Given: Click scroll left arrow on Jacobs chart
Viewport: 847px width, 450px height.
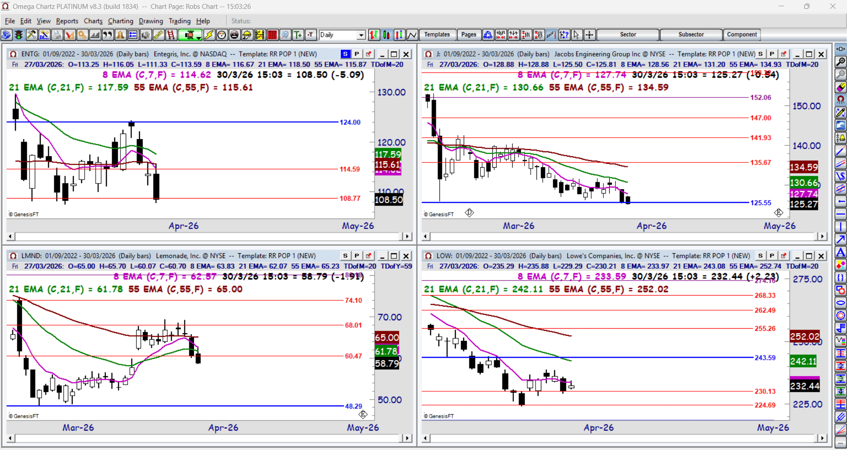Looking at the screenshot, I should 425,236.
